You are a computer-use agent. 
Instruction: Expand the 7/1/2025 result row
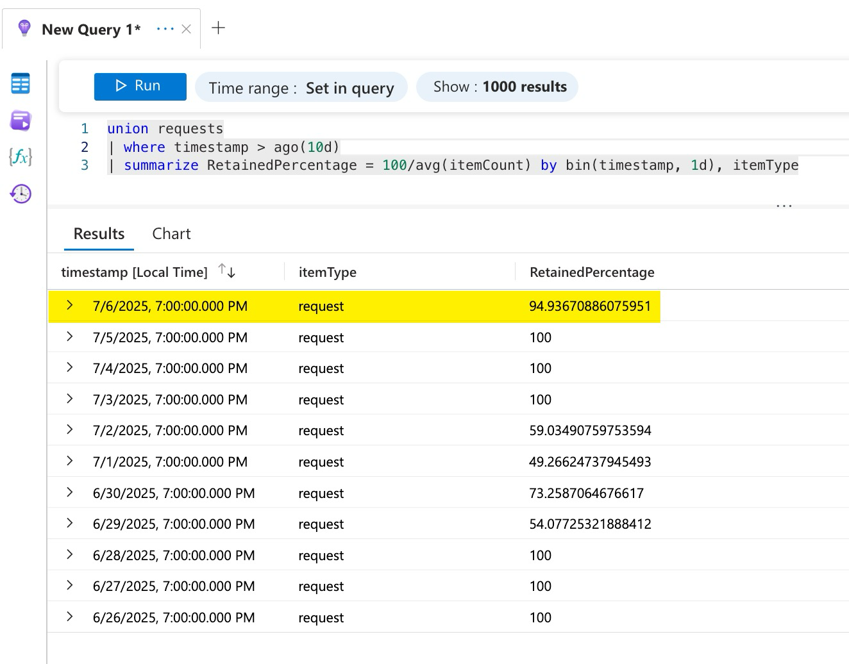click(x=70, y=461)
